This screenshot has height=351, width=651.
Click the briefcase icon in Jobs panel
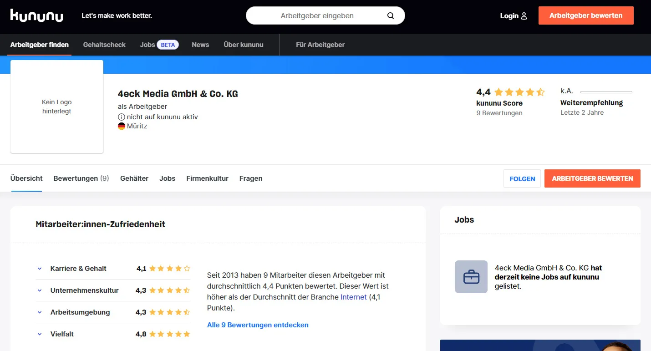(x=471, y=277)
